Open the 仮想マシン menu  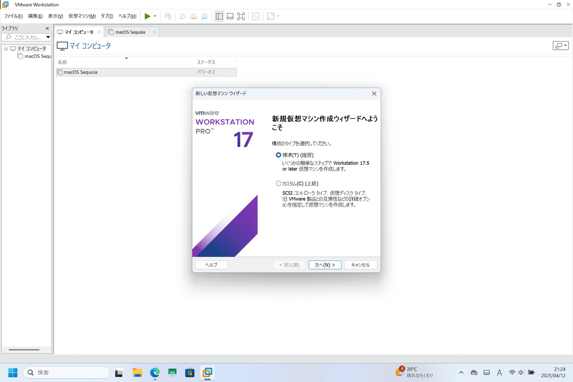pos(82,16)
